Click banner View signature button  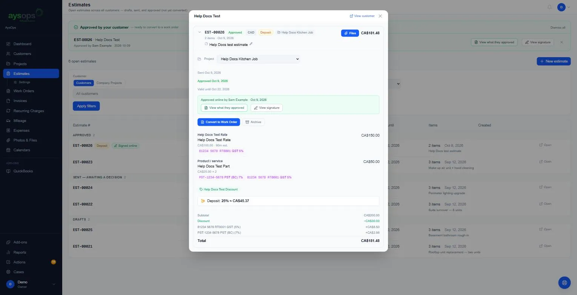(537, 43)
